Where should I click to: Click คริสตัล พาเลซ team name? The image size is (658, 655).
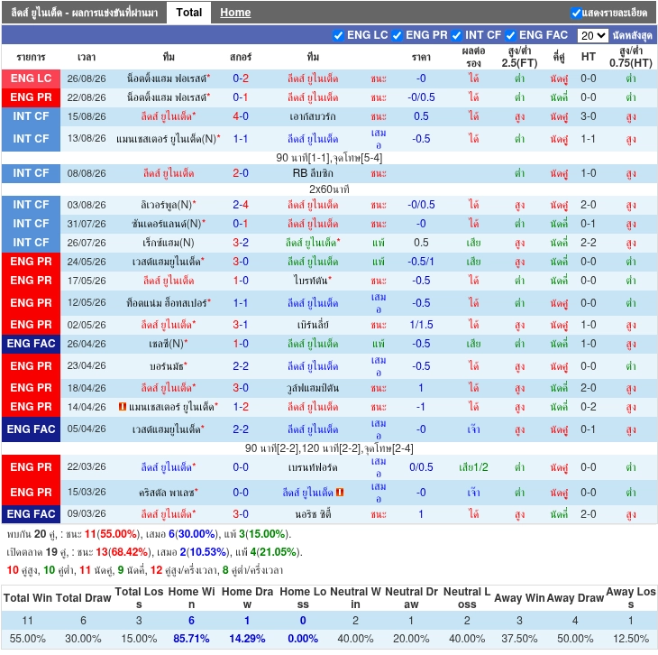(167, 492)
